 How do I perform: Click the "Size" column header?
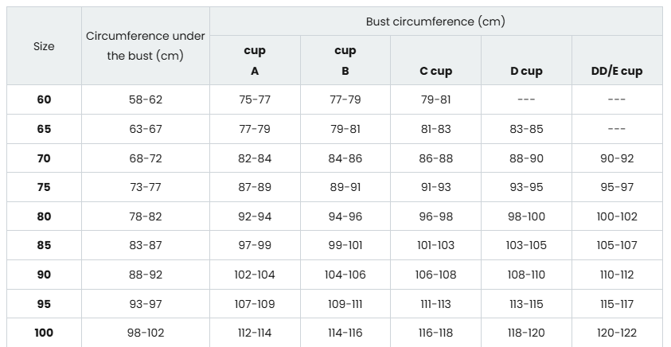[x=44, y=46]
